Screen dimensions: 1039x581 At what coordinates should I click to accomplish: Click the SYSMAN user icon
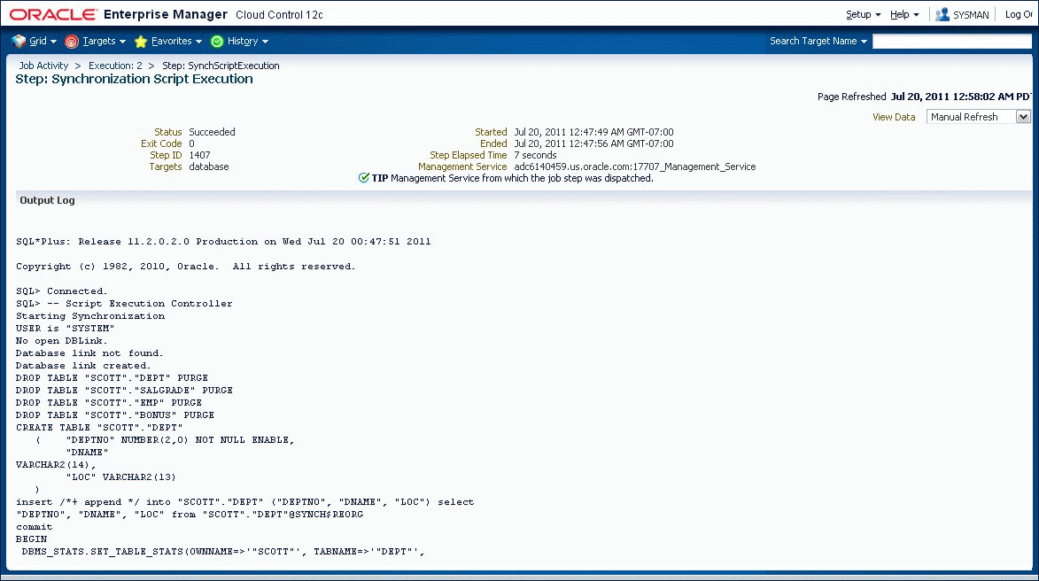(942, 14)
